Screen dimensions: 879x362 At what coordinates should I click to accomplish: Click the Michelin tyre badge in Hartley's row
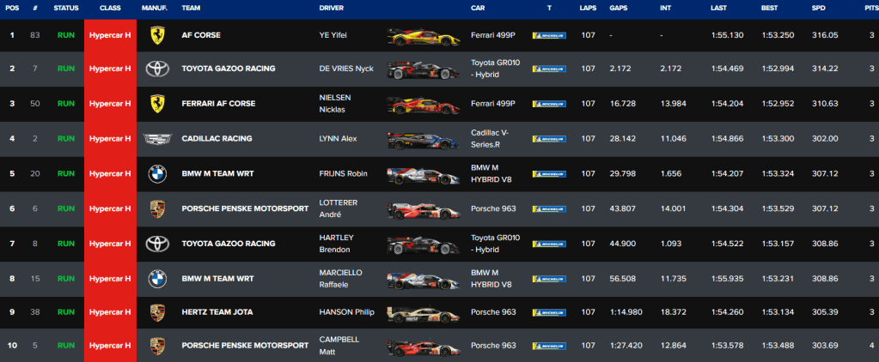[x=549, y=244]
